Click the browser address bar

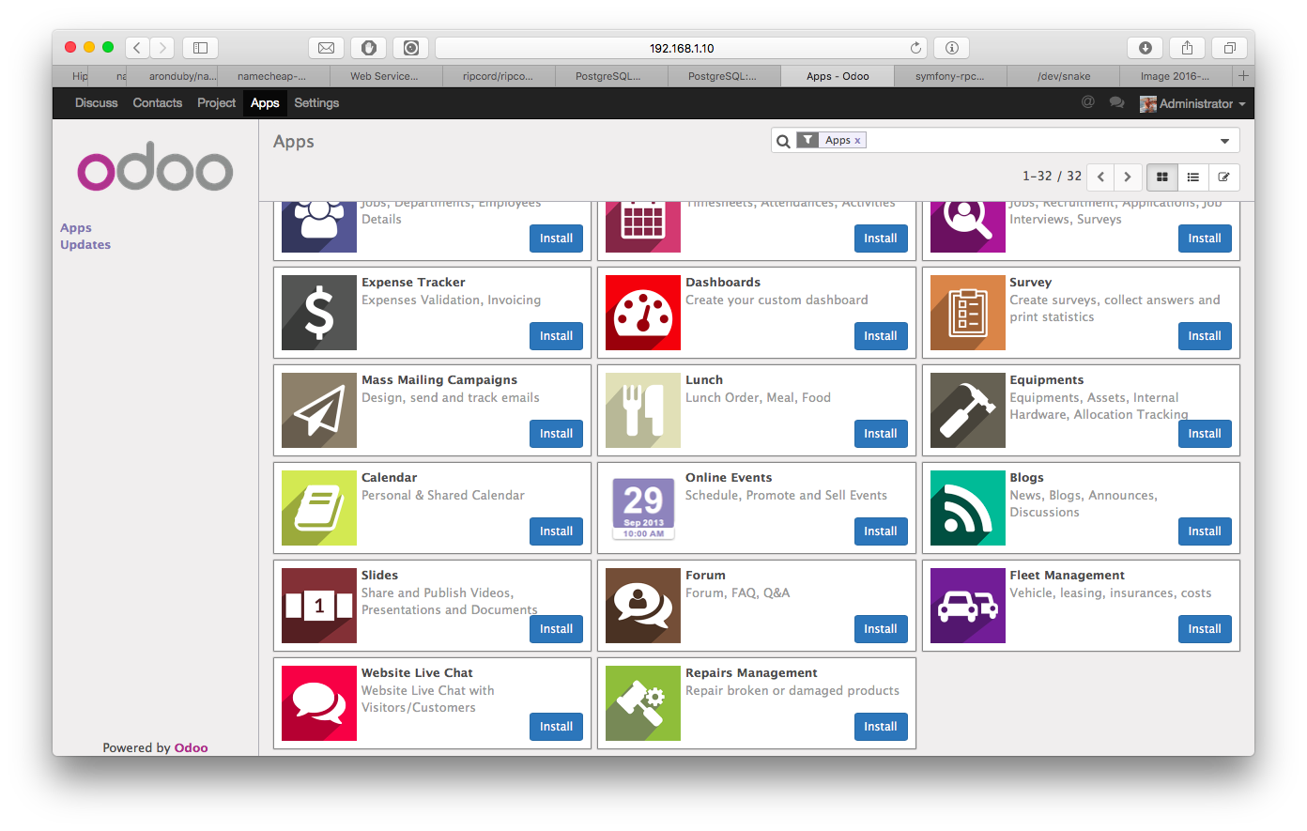682,48
